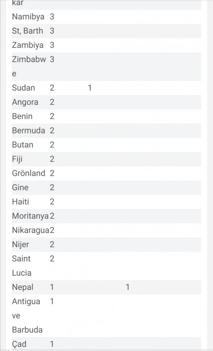Select the Angora row
Viewport: 213px width, 351px height.
(106, 102)
